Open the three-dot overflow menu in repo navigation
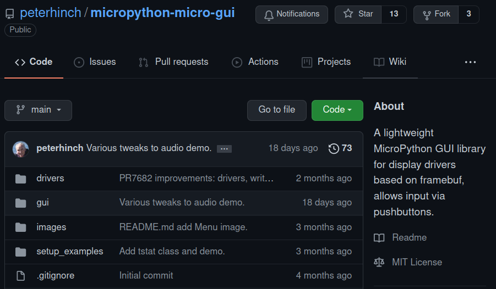 tap(470, 62)
